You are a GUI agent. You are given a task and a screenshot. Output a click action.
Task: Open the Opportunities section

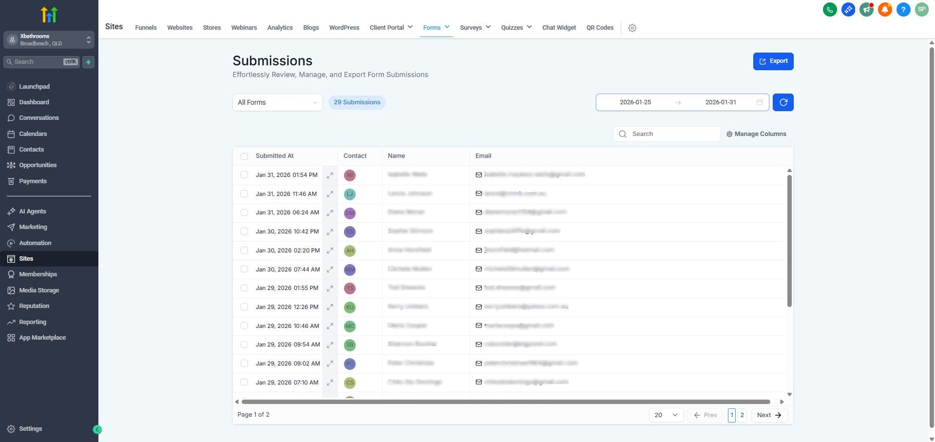tap(38, 165)
